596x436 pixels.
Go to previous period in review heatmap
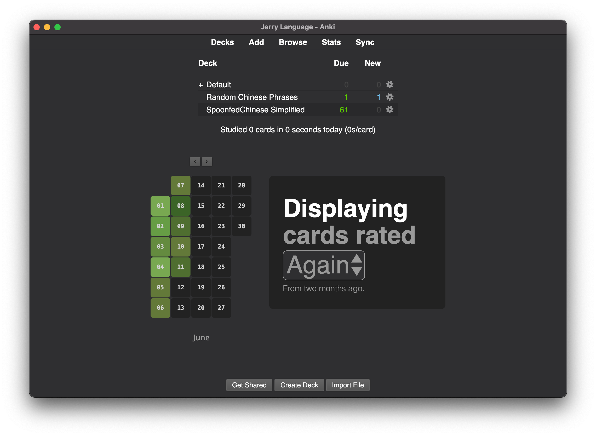pos(195,162)
